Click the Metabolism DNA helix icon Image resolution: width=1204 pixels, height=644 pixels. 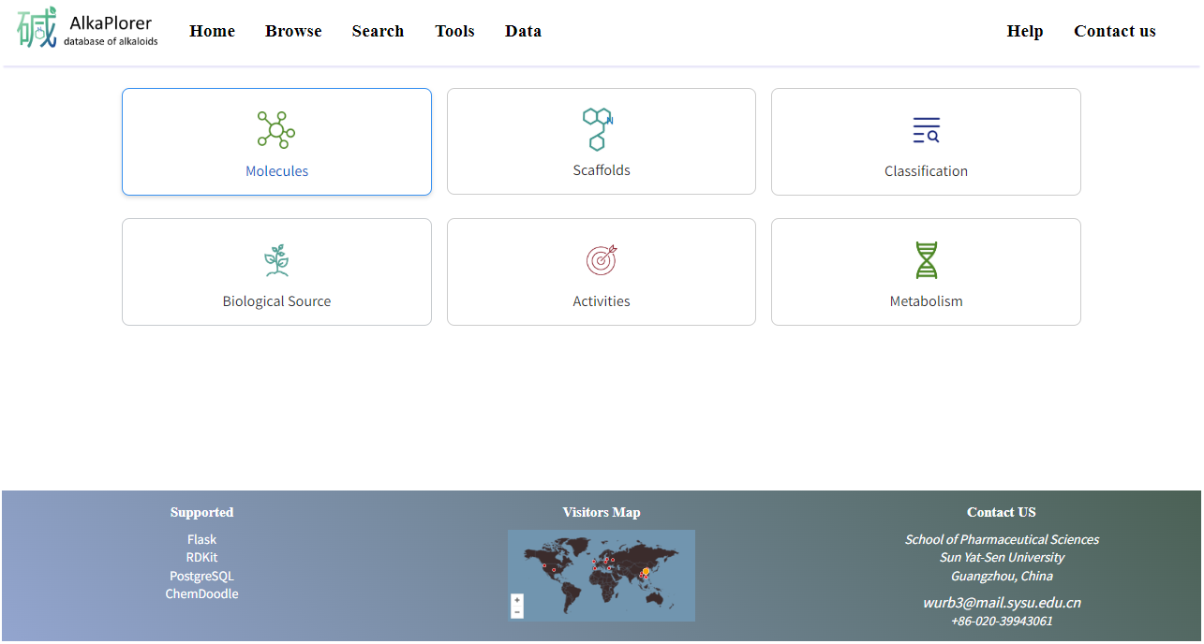click(926, 260)
